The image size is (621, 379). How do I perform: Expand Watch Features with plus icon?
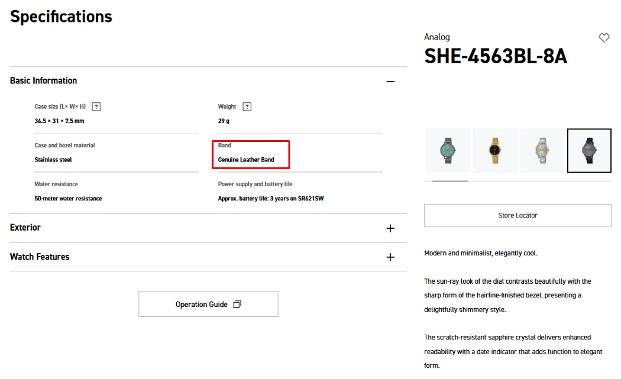[x=390, y=257]
